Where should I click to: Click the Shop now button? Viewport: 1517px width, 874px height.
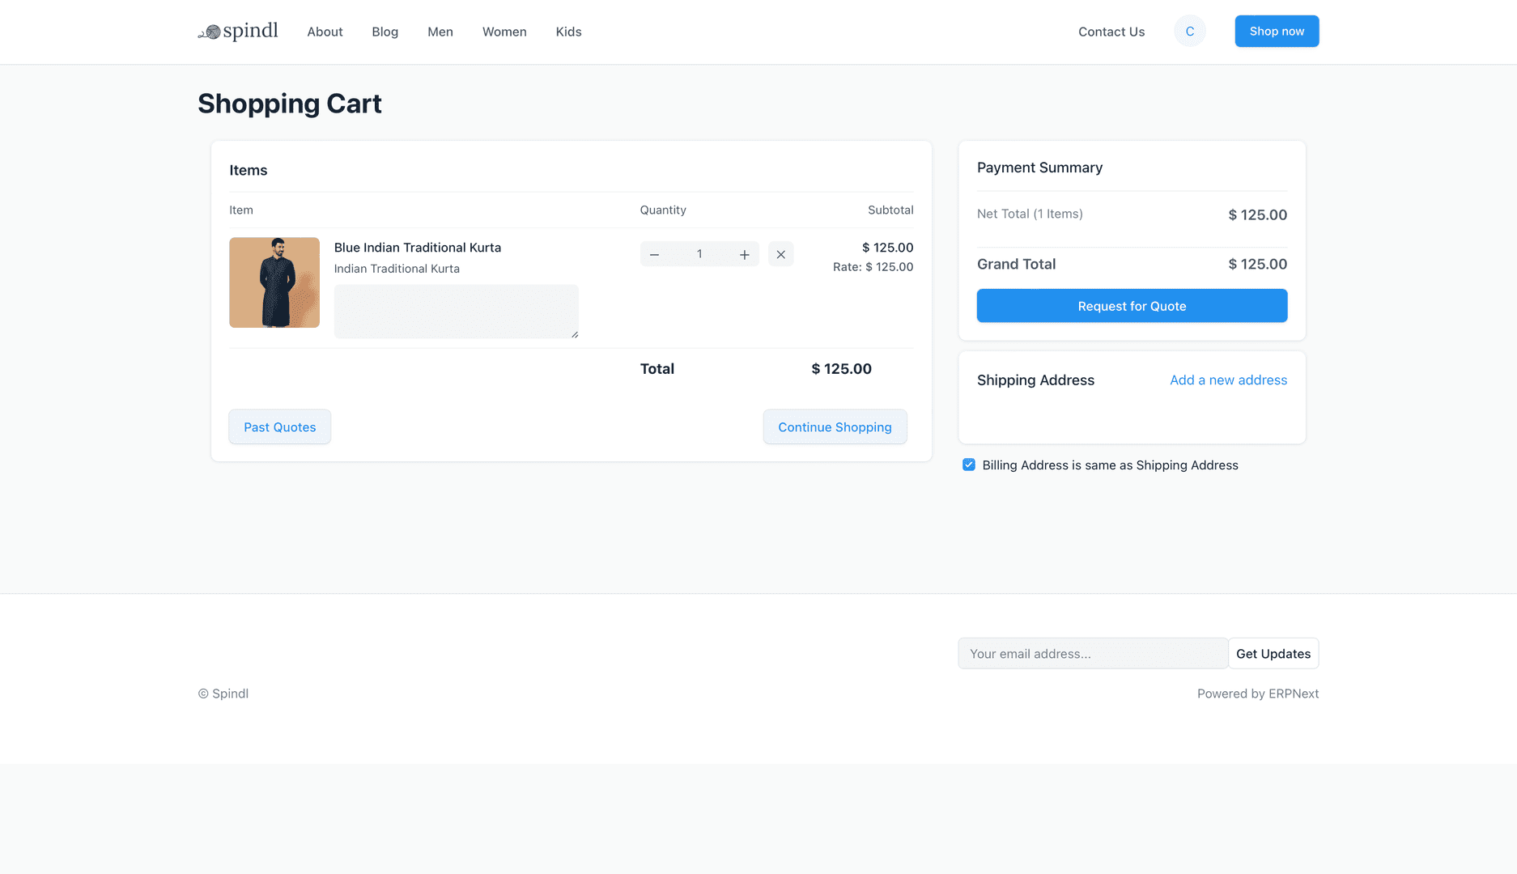point(1277,31)
